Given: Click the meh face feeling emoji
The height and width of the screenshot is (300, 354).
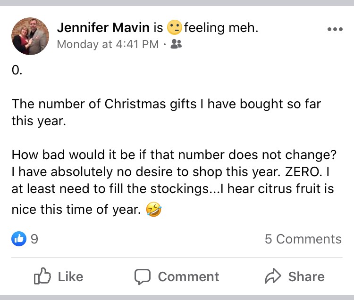Looking at the screenshot, I should 175,28.
